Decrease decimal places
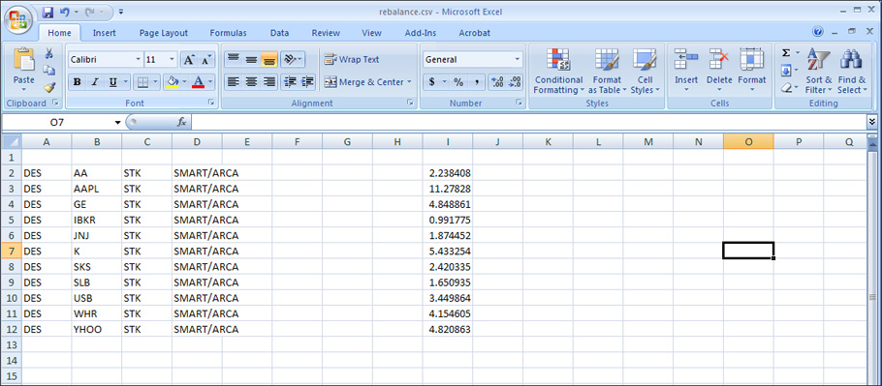Image resolution: width=882 pixels, height=386 pixels. click(x=515, y=82)
